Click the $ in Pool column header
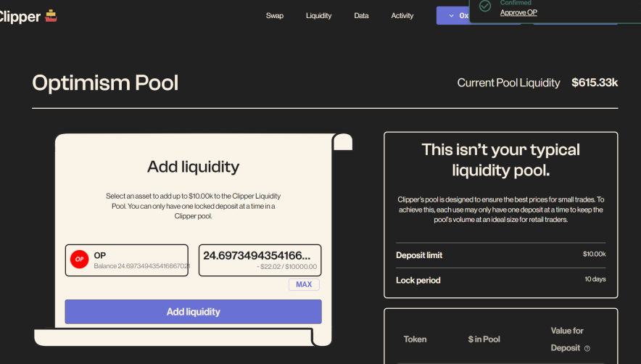Viewport: 641px width, 364px height. pos(484,339)
